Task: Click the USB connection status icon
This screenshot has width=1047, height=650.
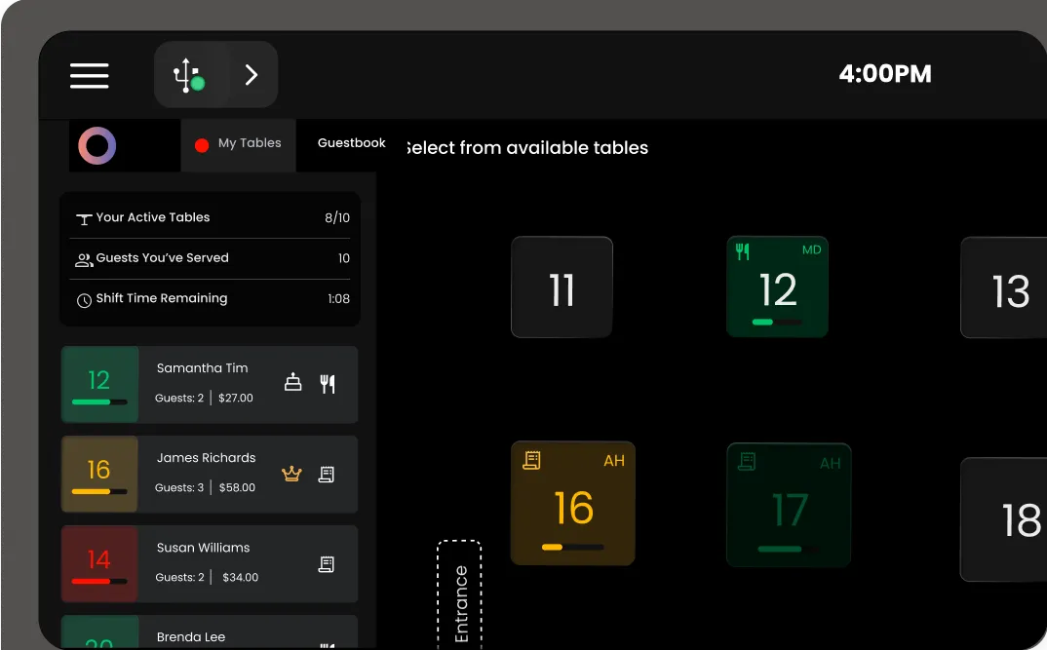Action: [x=188, y=75]
